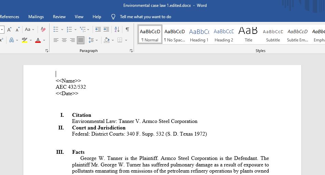Viewport: 325px width, 175px height.
Task: Open the References tab
Action: click(x=10, y=17)
